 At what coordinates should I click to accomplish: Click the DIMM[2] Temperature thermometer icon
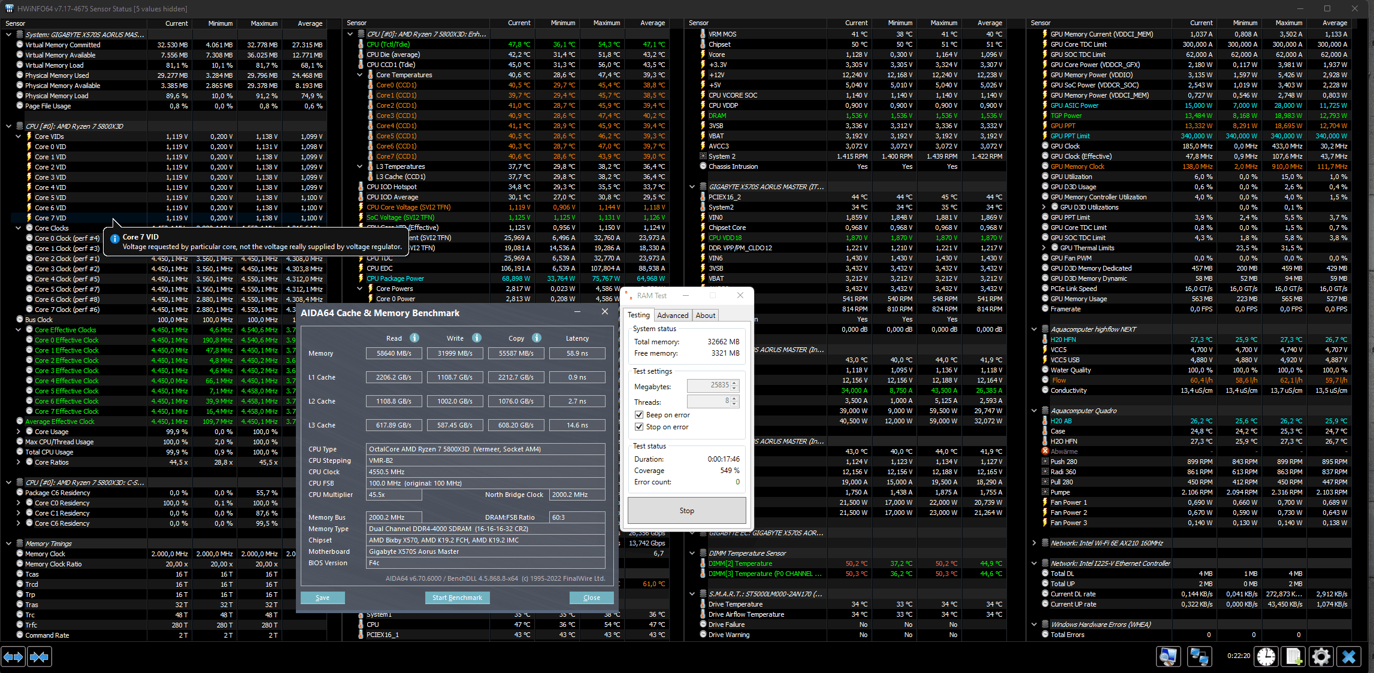(703, 563)
